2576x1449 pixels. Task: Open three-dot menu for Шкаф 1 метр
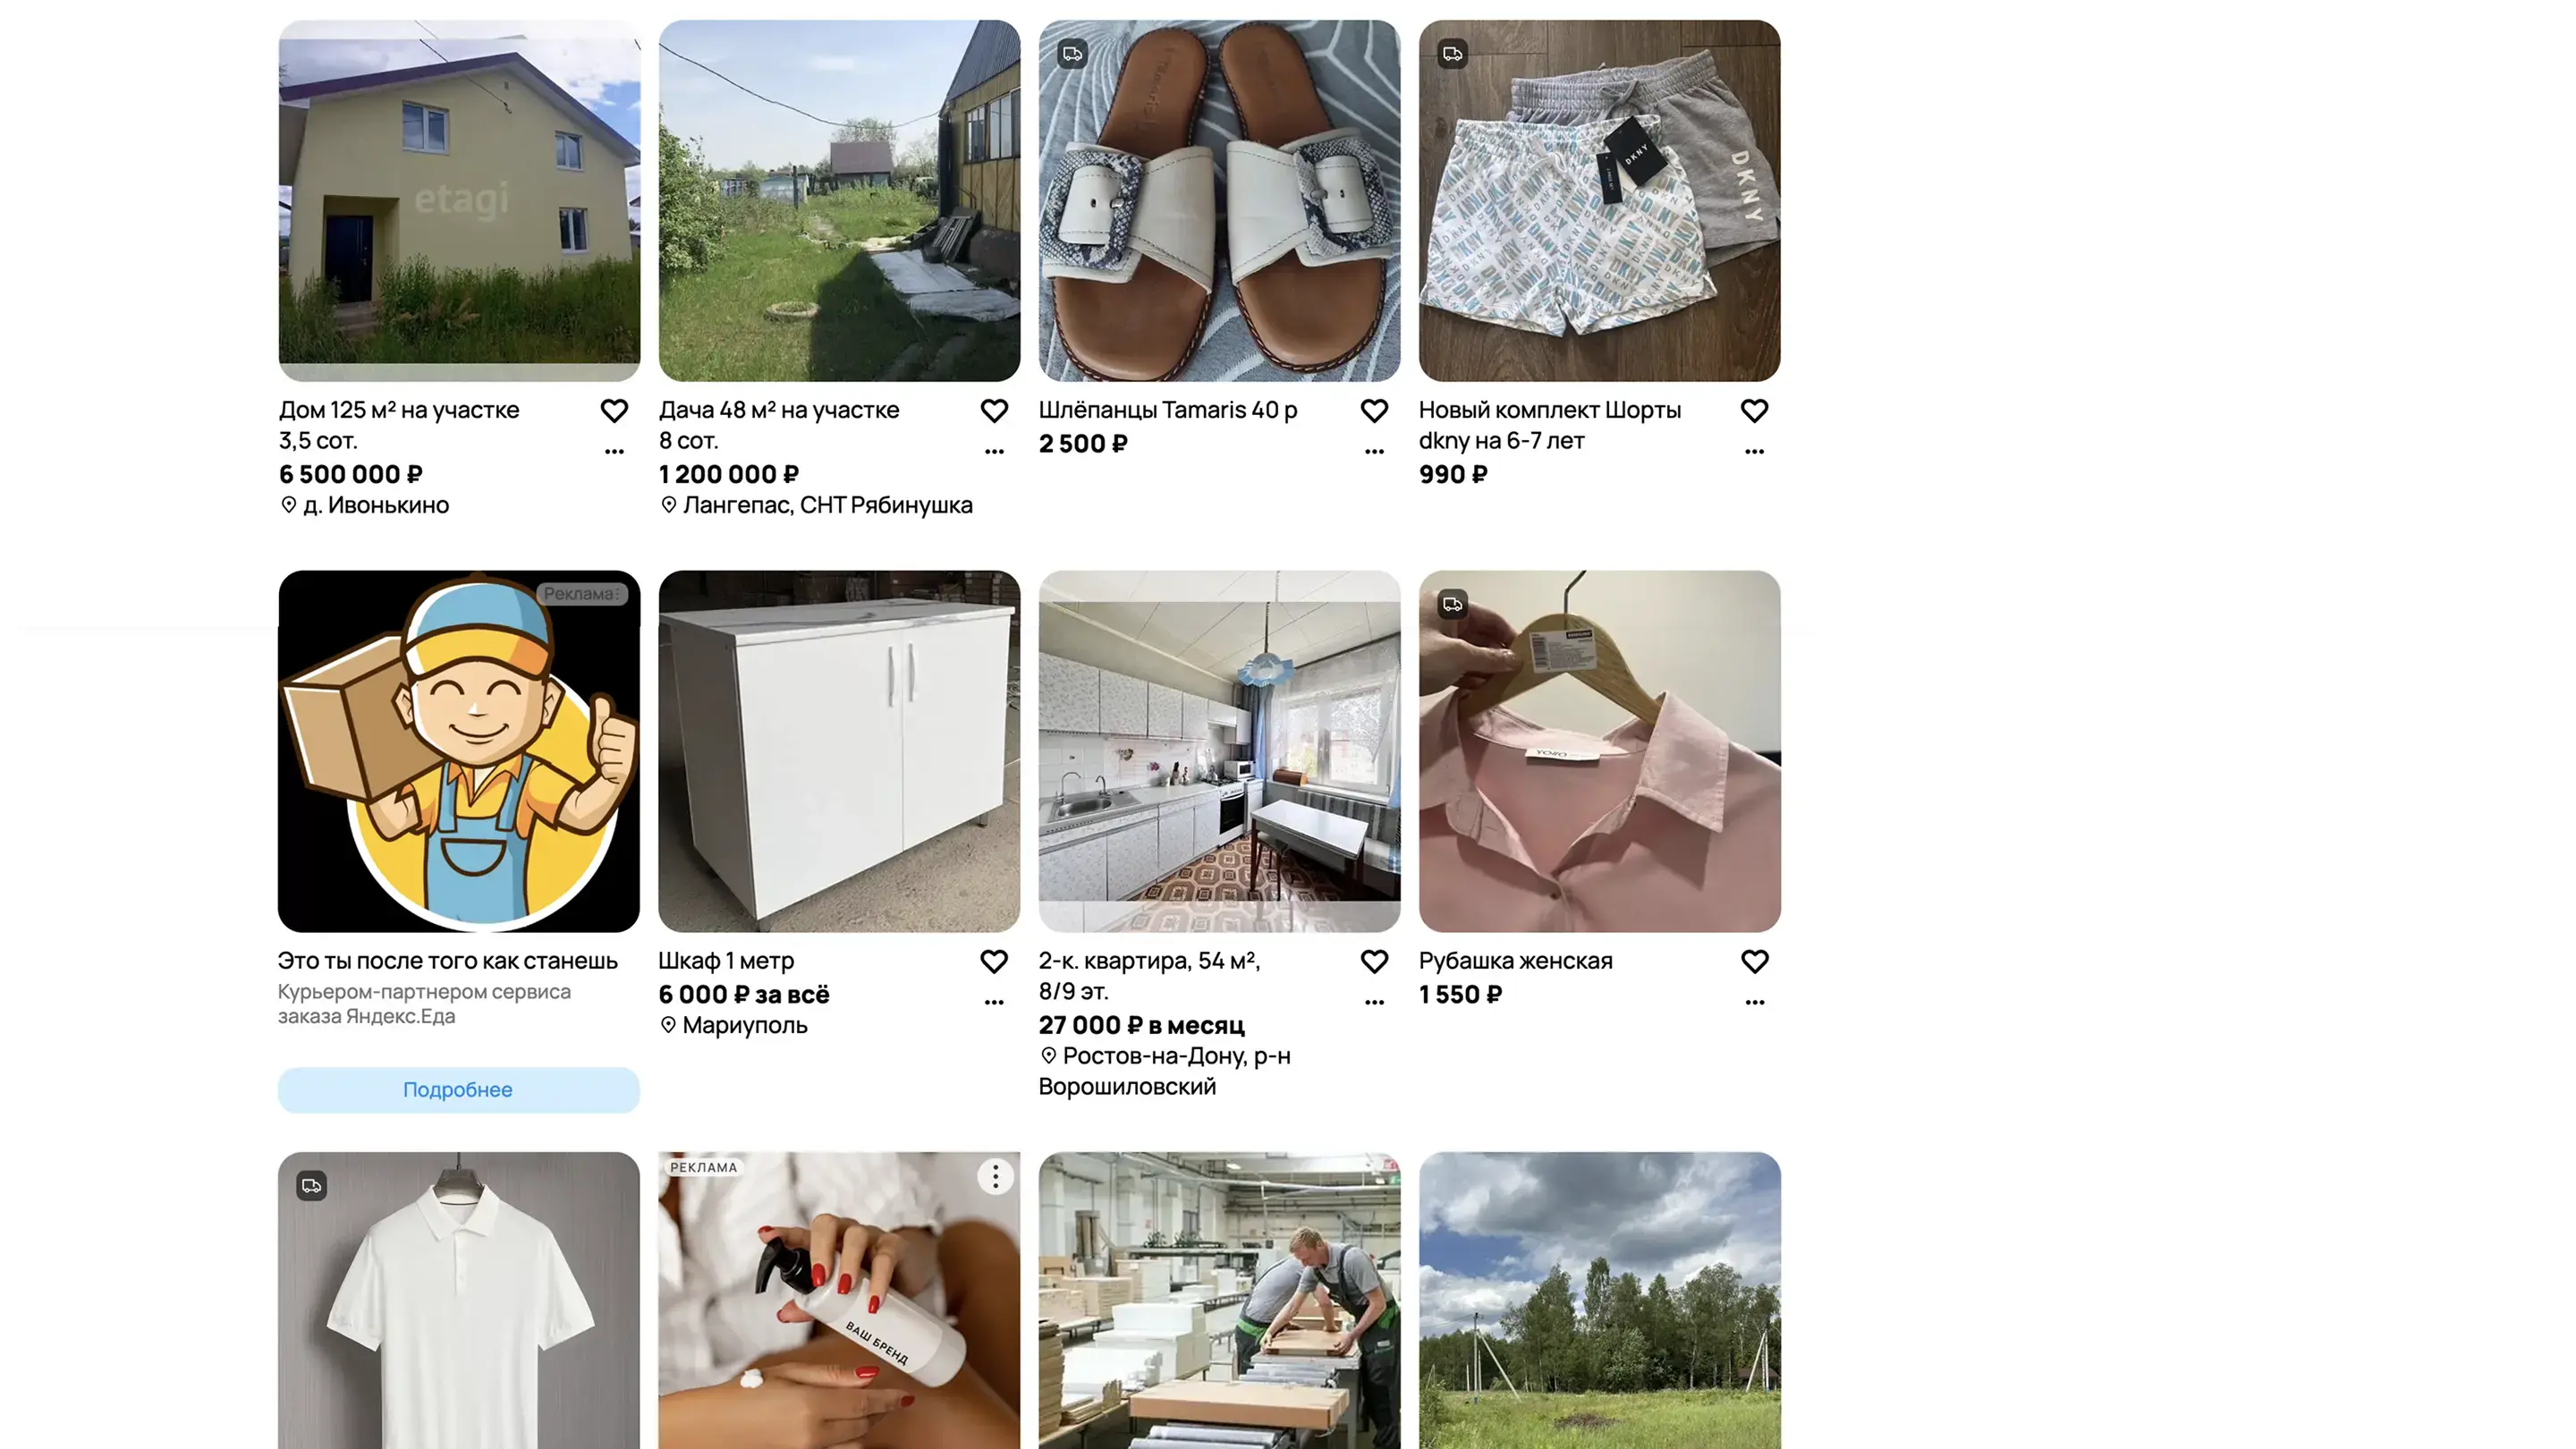(994, 1002)
